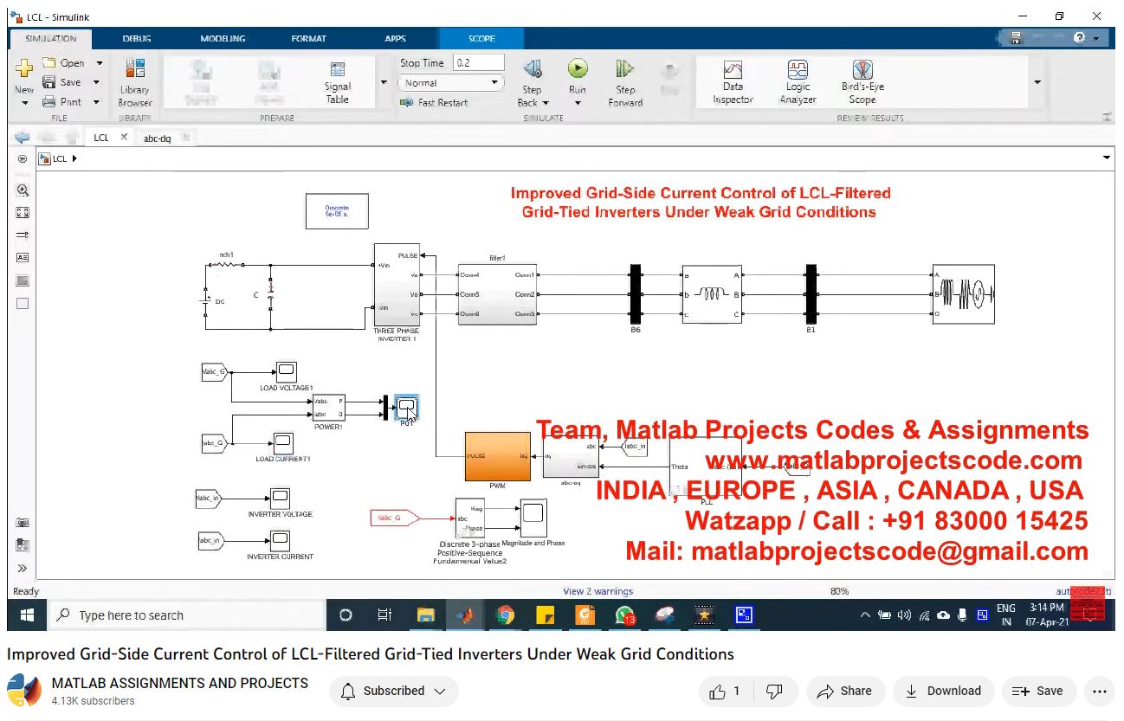Open the Save dropdown arrow
The width and height of the screenshot is (1124, 721).
pyautogui.click(x=96, y=82)
